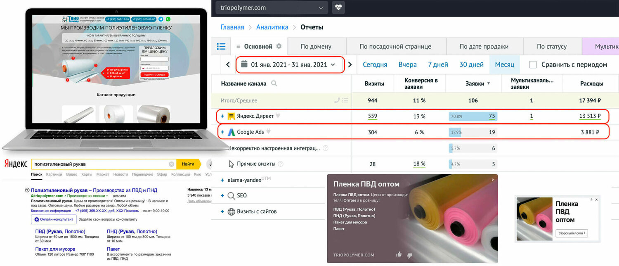The height and width of the screenshot is (266, 619).
Task: Go to previous period arrow
Action: coord(228,64)
